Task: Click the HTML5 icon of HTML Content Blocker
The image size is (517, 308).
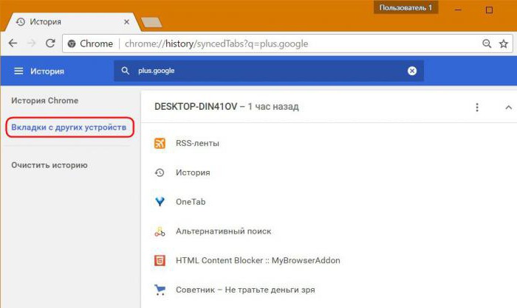Action: 160,261
